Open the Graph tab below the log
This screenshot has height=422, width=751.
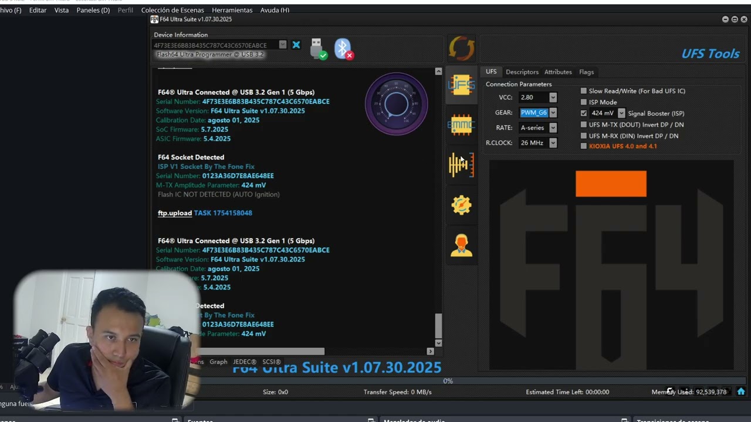[218, 362]
